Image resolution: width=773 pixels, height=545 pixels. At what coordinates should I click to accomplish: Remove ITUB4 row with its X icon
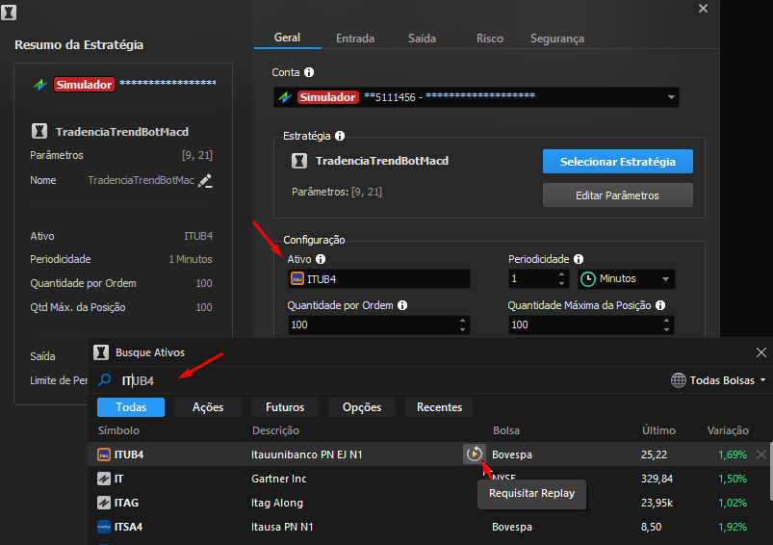pos(761,454)
